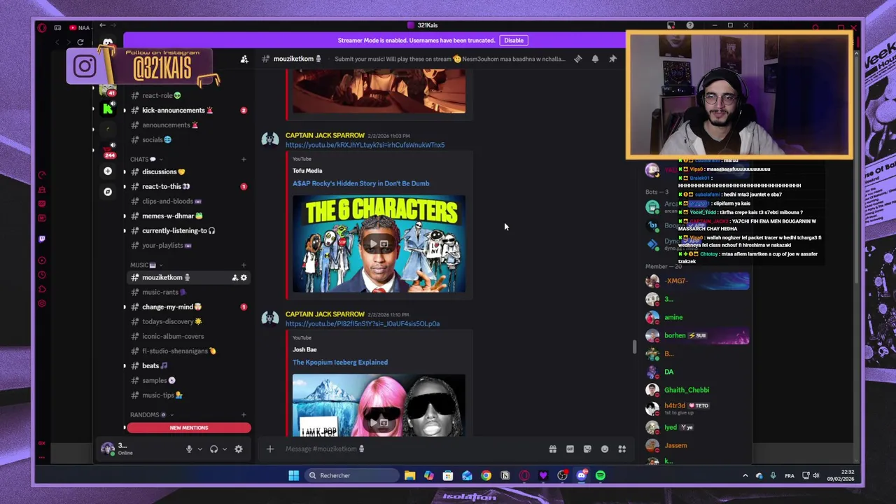Open the discussions channel

188,172
